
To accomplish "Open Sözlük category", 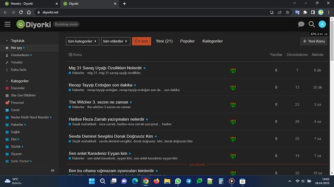I will (x=16, y=146).
